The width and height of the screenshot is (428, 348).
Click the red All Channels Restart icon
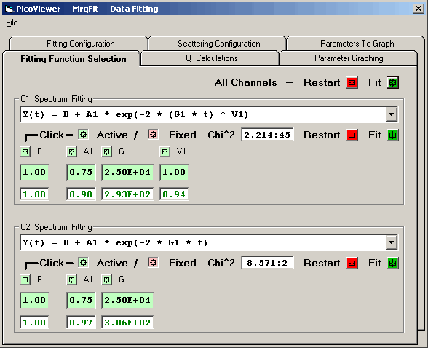[352, 82]
